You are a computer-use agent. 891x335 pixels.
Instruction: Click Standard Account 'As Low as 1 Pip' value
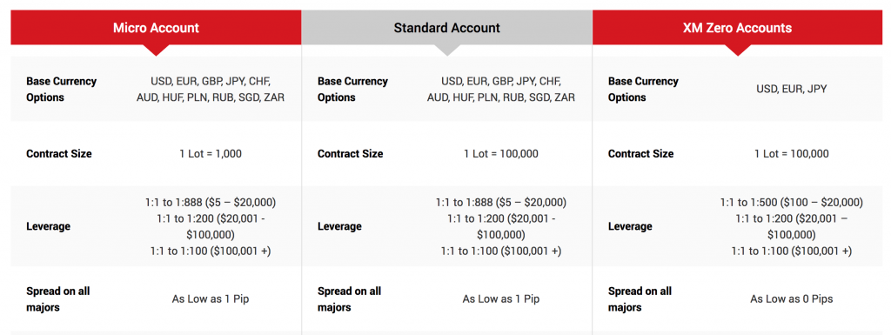tap(501, 298)
